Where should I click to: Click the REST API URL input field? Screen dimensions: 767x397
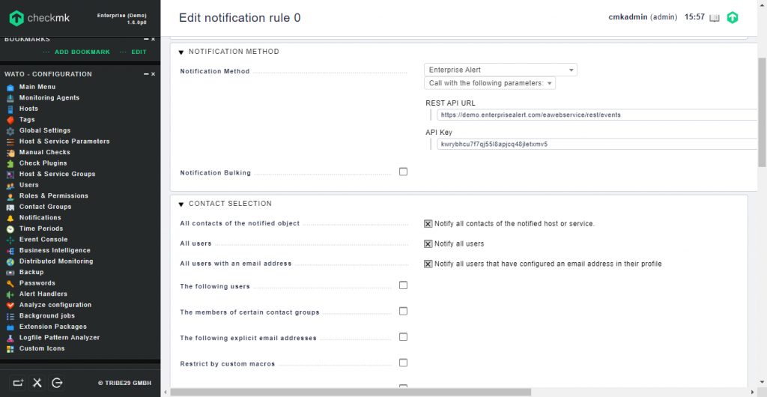[x=597, y=115]
